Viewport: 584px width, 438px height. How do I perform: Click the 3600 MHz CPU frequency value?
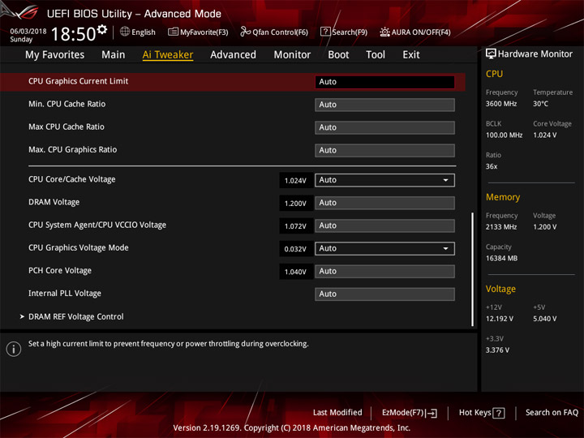click(501, 104)
